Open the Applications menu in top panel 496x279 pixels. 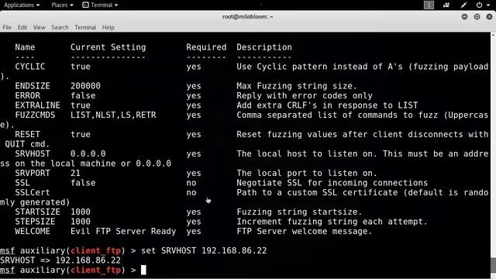pos(22,5)
